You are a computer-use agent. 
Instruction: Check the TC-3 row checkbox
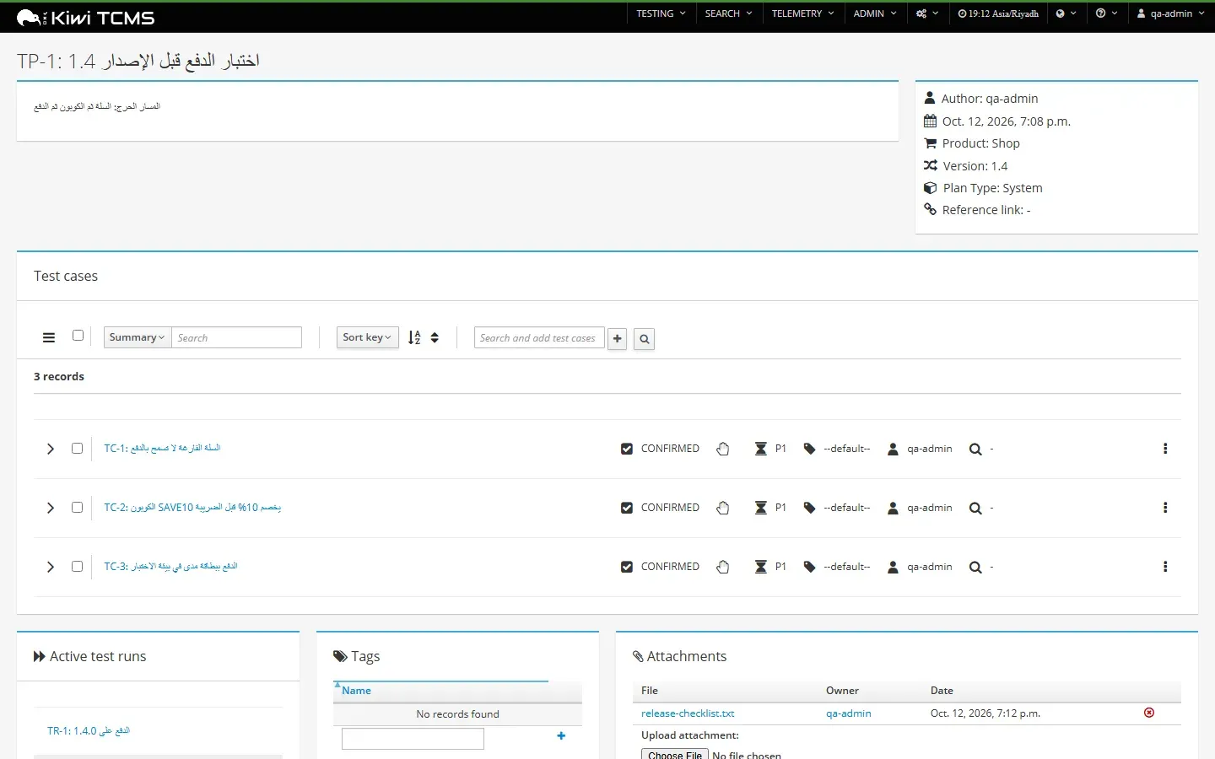[78, 567]
